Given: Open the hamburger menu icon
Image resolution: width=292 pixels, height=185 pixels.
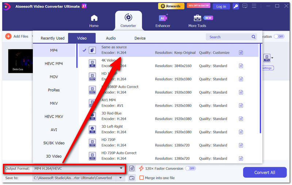Looking at the screenshot, I should (x=254, y=6).
